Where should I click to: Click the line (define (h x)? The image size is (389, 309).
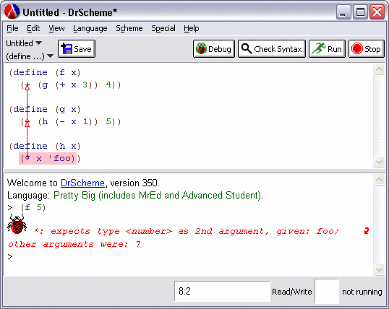(45, 147)
